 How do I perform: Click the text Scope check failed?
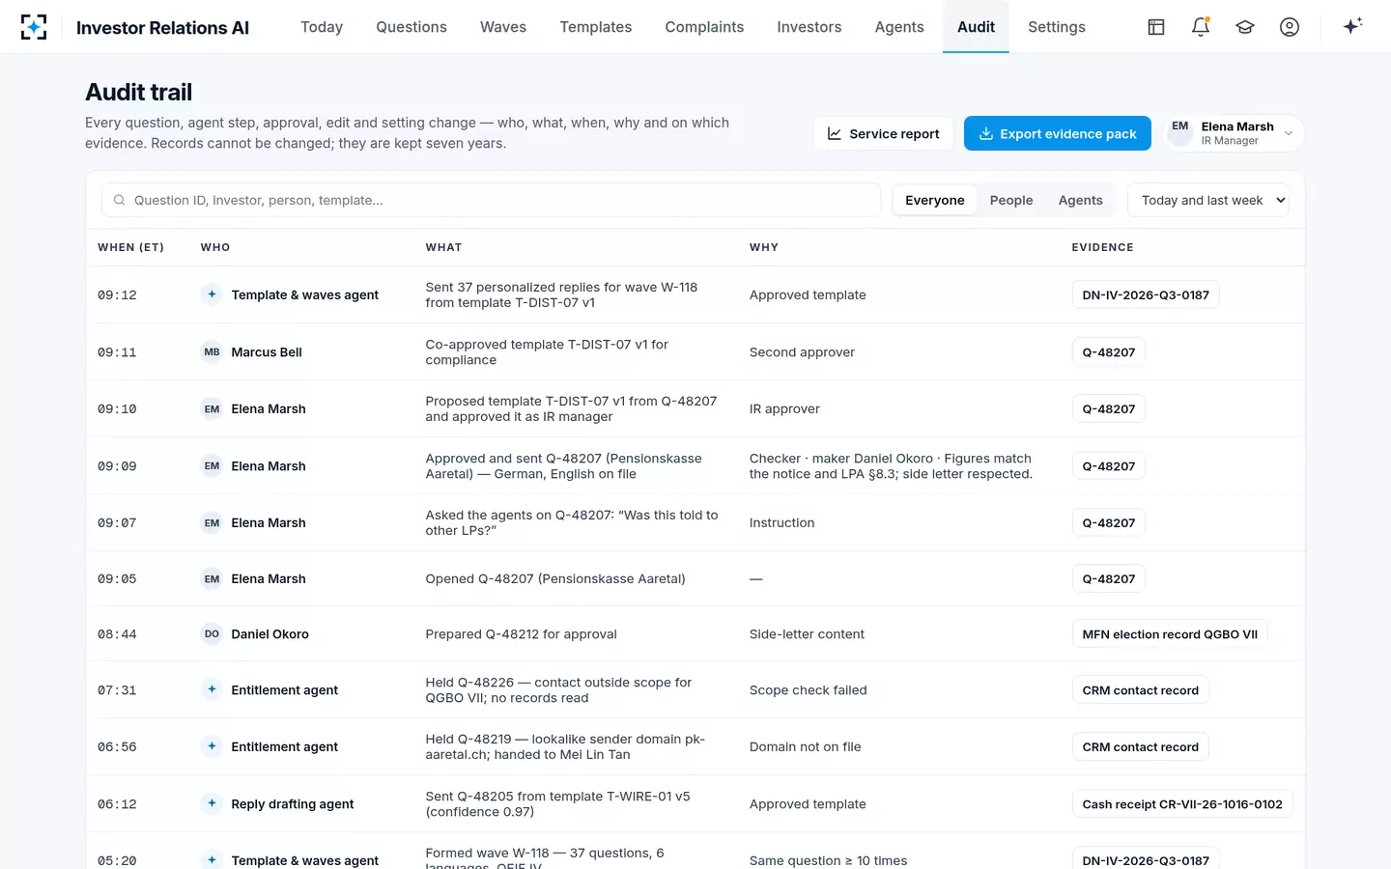coord(808,689)
